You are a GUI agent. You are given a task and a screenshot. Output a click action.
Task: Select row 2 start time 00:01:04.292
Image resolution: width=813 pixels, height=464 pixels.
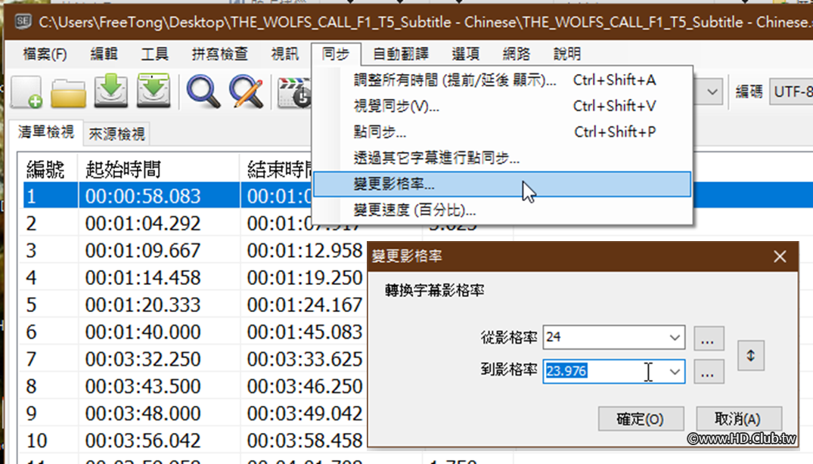tap(143, 223)
